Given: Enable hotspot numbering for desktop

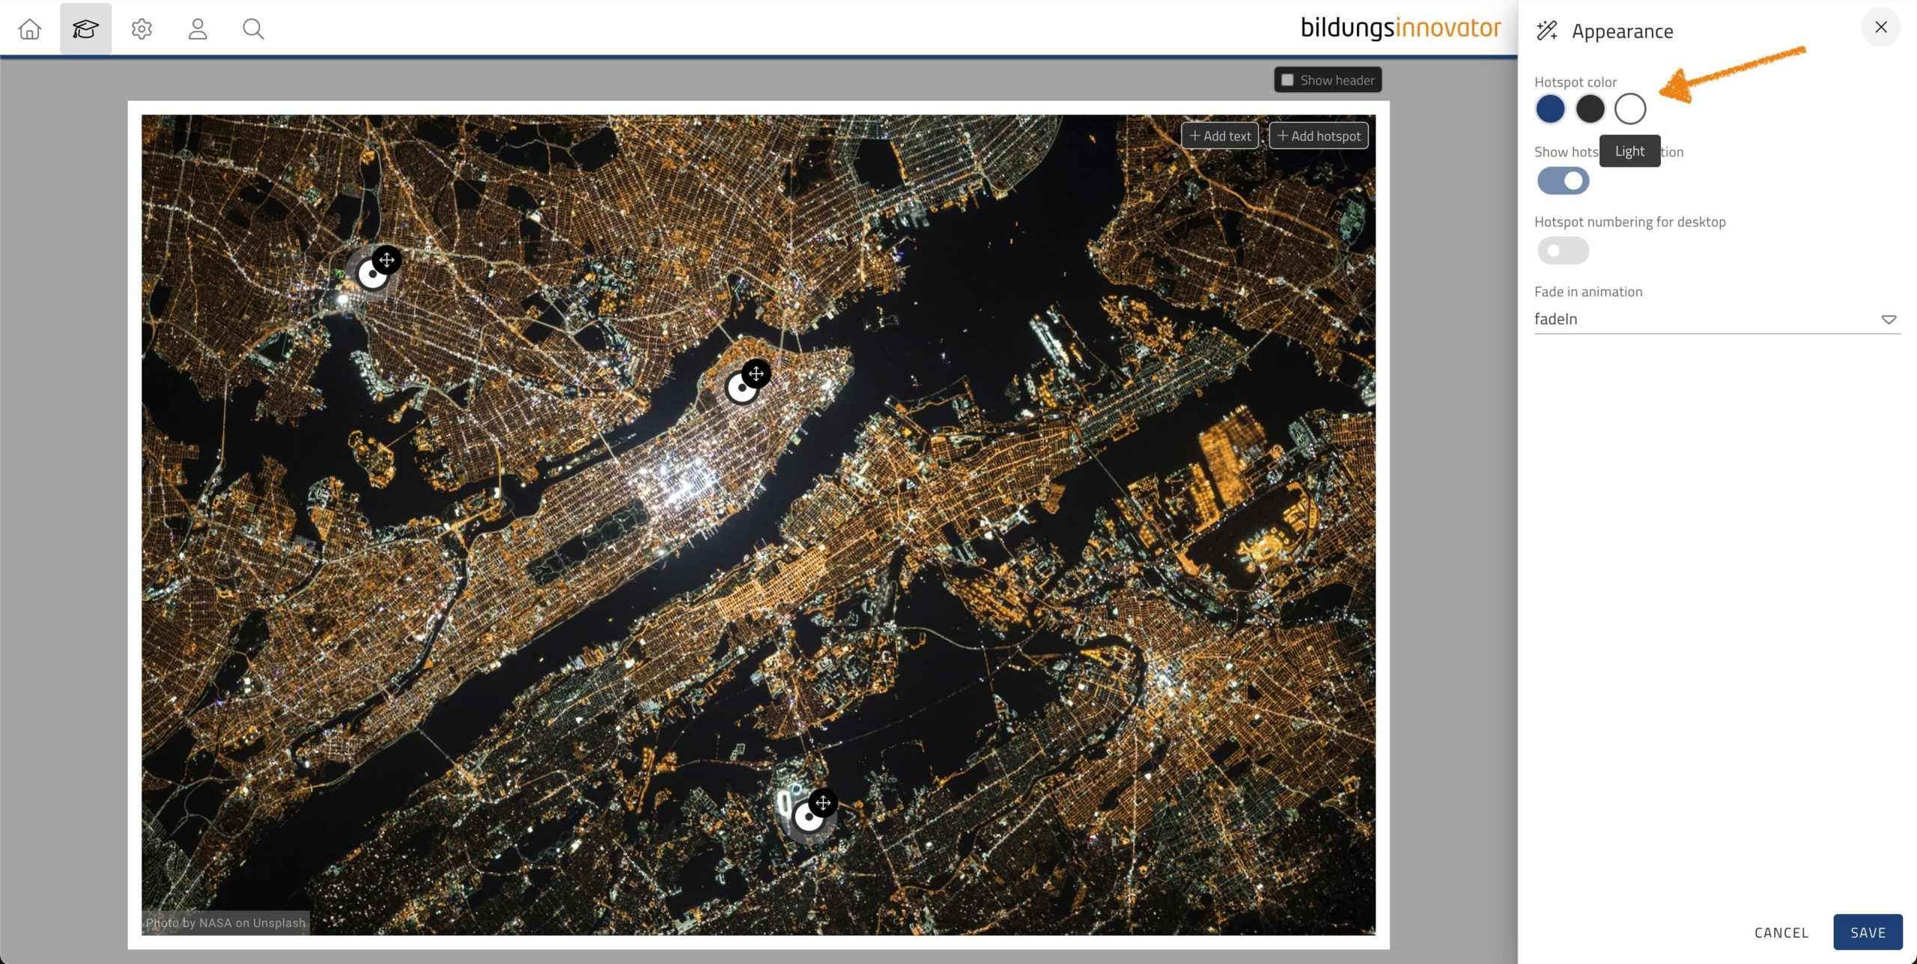Looking at the screenshot, I should tap(1563, 251).
